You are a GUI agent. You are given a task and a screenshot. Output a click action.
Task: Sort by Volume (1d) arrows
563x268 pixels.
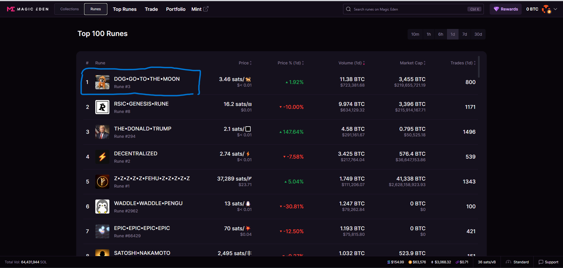coord(364,63)
